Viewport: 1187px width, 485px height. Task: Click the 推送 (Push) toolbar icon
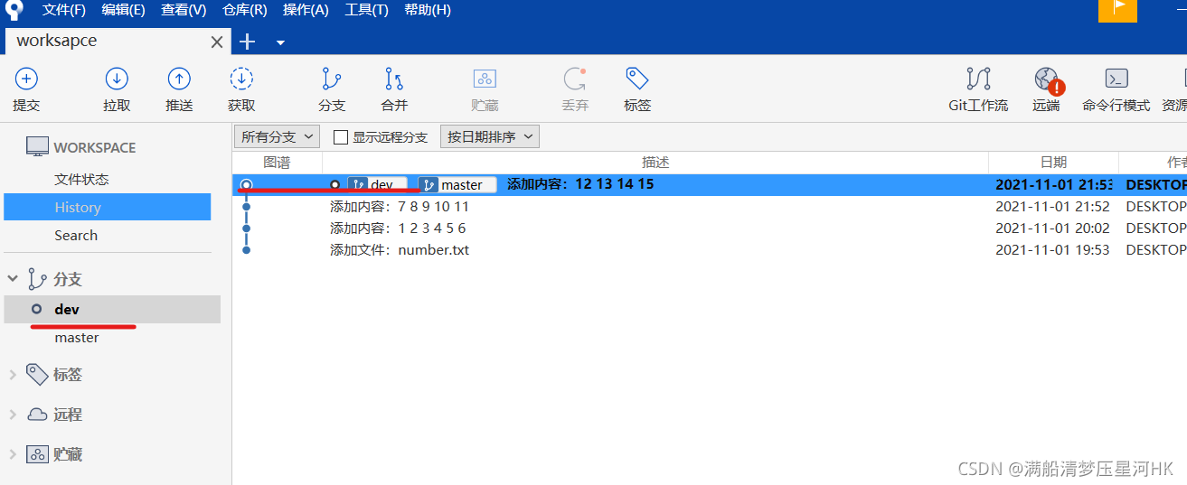179,79
